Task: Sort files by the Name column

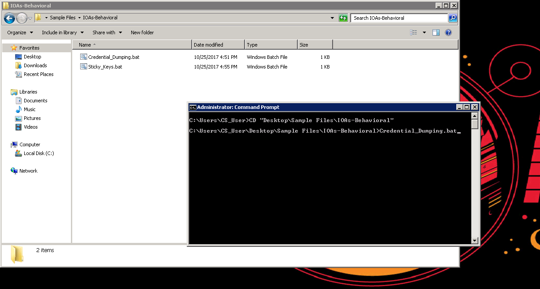Action: [132, 45]
